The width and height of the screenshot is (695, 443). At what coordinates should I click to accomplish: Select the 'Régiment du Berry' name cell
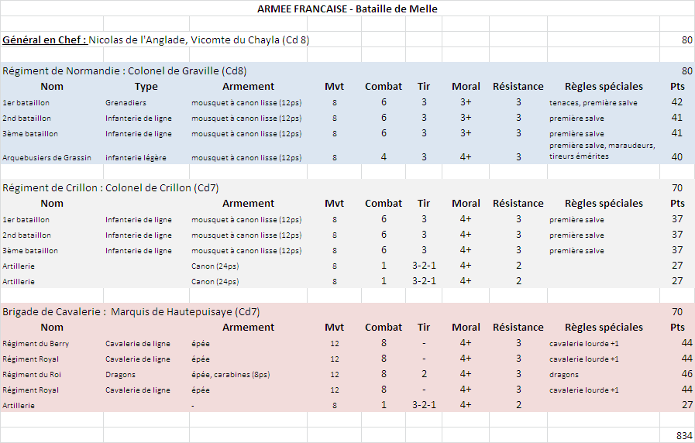(36, 344)
